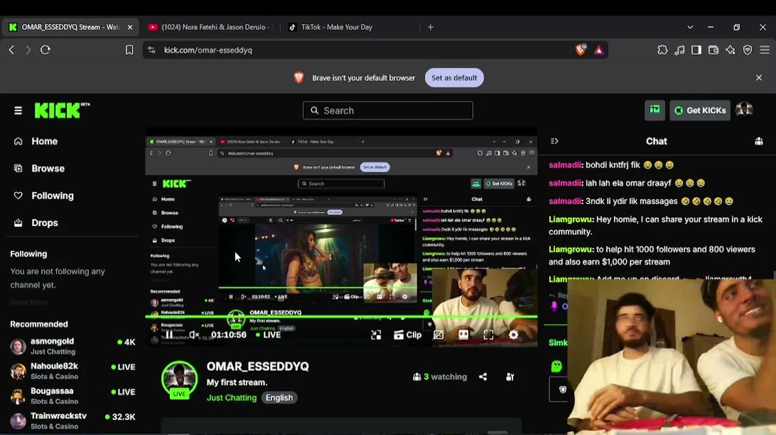Unmute the stream volume

point(194,335)
